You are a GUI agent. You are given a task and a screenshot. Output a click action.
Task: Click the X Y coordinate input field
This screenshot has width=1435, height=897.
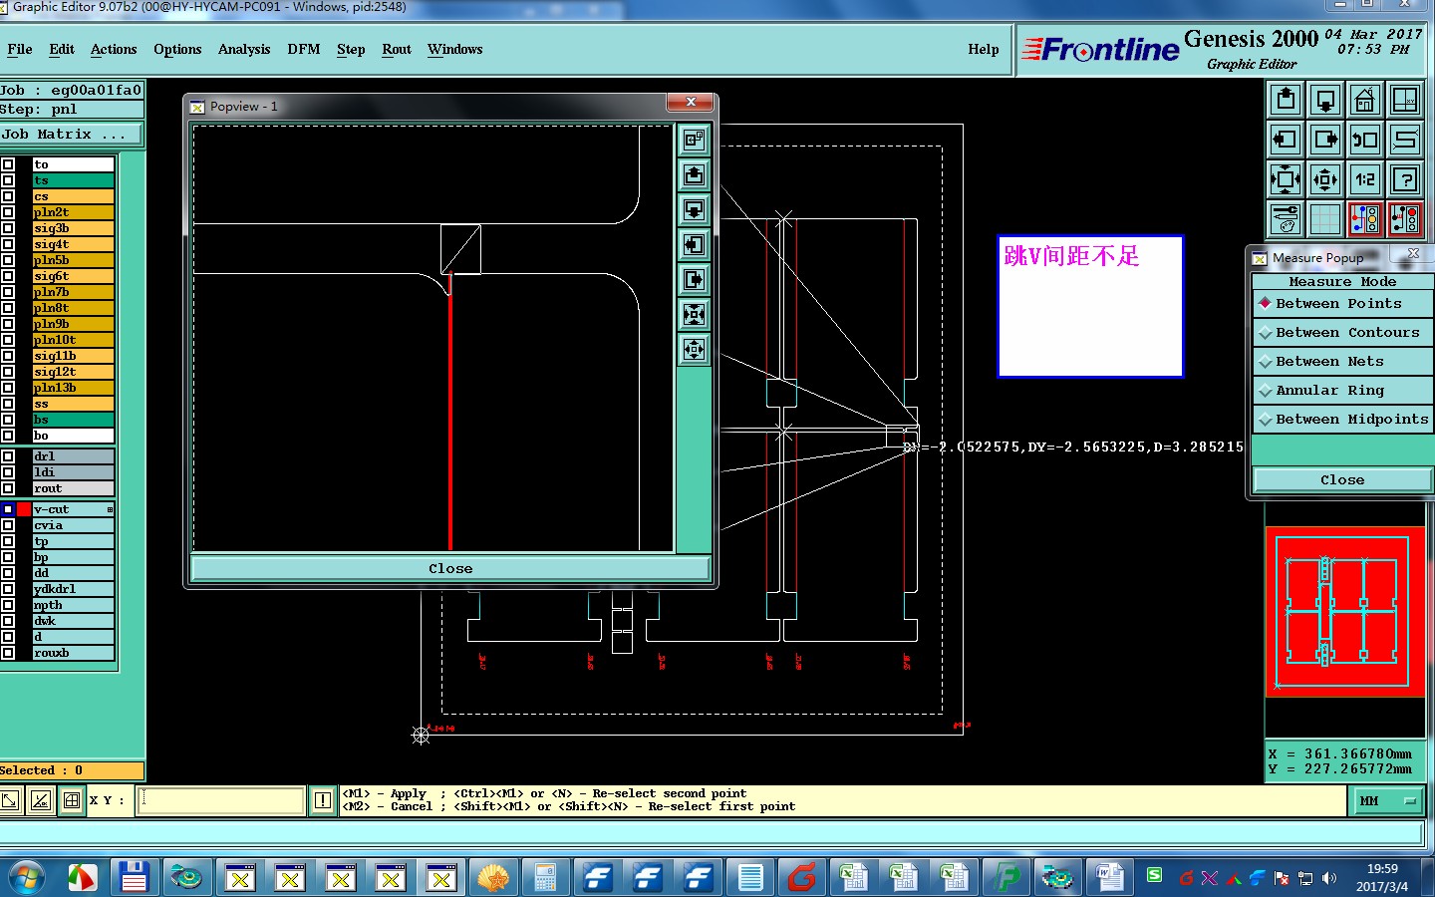tap(221, 800)
